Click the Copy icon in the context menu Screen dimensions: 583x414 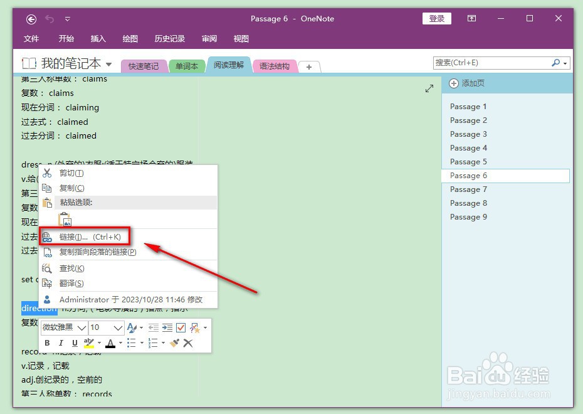[48, 188]
